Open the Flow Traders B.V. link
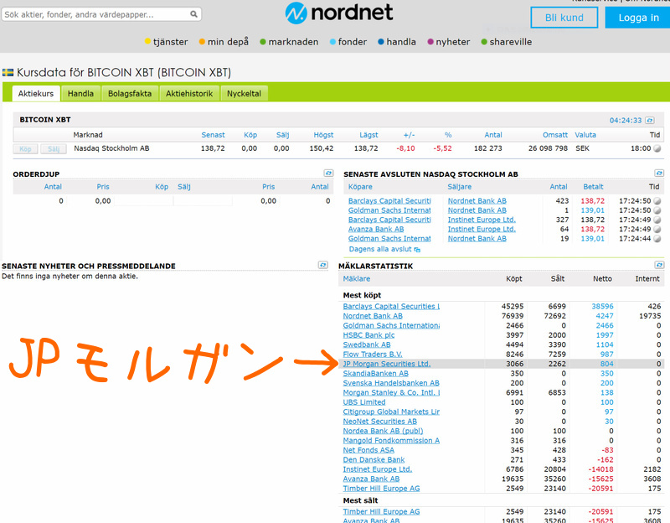Image resolution: width=670 pixels, height=523 pixels. click(x=373, y=355)
